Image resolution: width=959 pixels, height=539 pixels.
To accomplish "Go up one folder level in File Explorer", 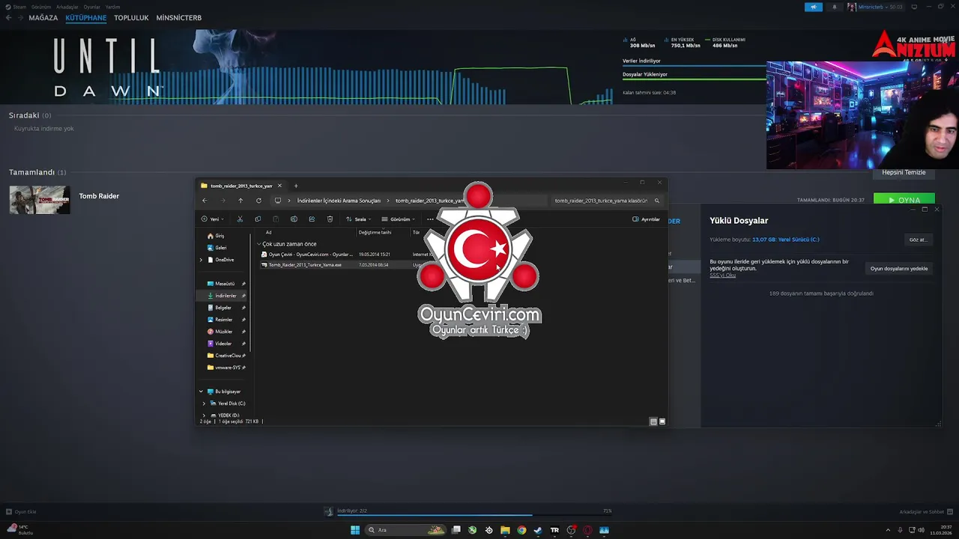I will pyautogui.click(x=240, y=201).
